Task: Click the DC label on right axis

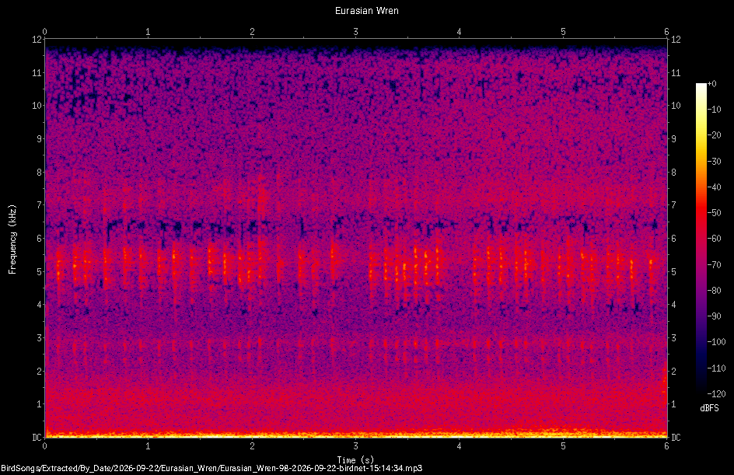Action: [x=676, y=438]
